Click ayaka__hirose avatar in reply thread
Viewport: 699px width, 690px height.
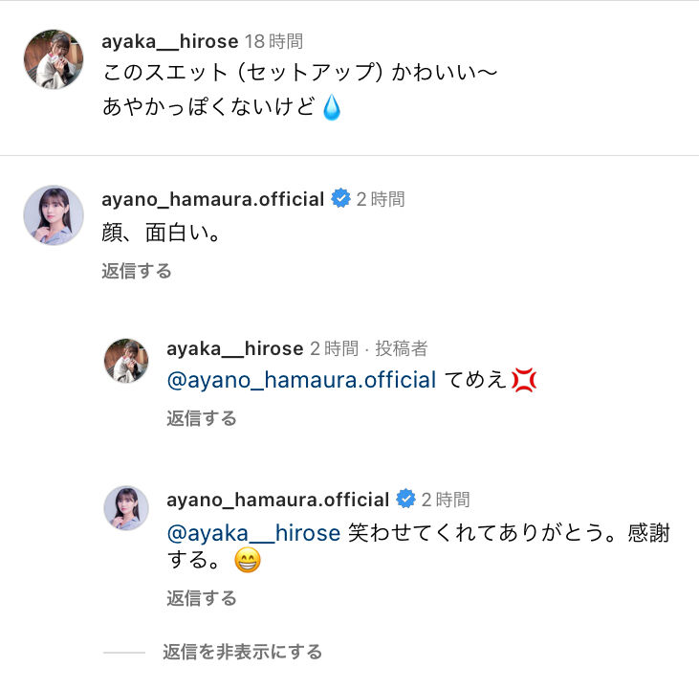126,361
